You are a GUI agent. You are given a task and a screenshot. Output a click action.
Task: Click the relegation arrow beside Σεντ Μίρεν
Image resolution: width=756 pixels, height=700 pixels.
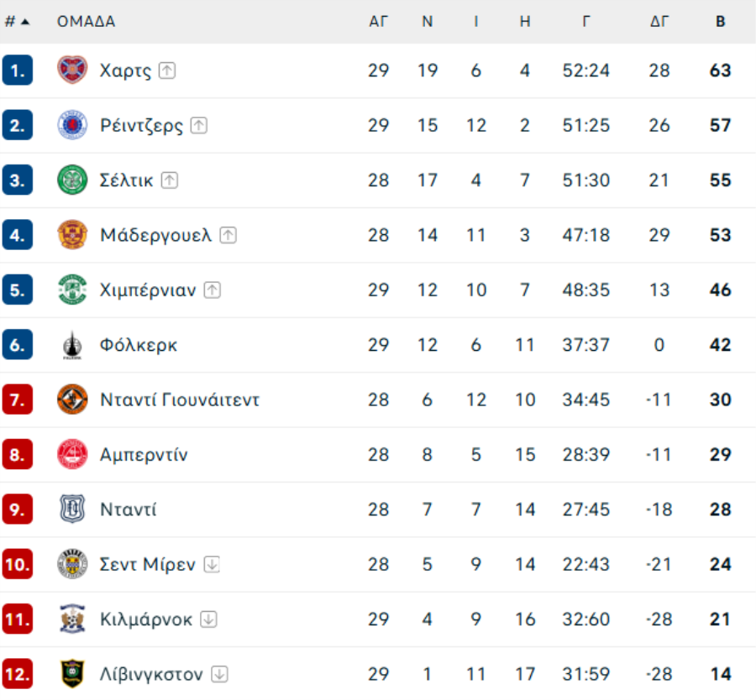tap(212, 564)
